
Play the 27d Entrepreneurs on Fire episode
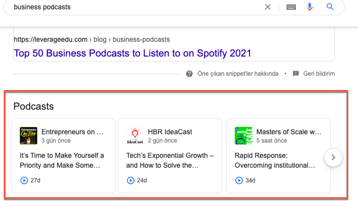[x=24, y=180]
